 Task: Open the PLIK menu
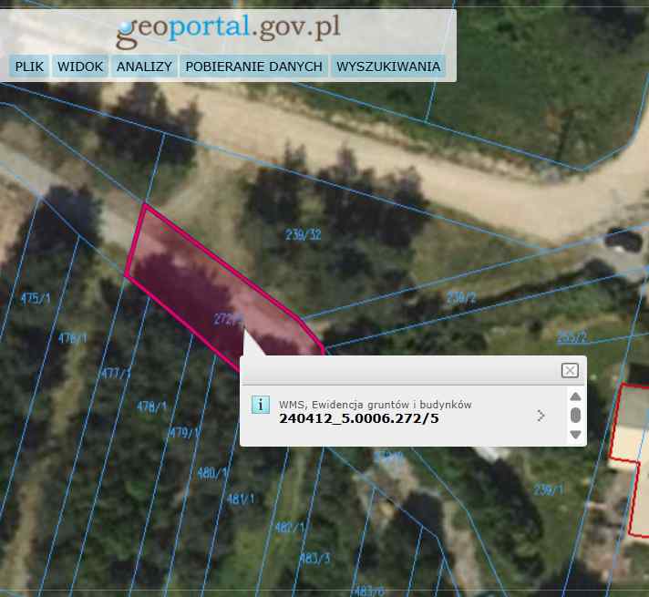[29, 67]
